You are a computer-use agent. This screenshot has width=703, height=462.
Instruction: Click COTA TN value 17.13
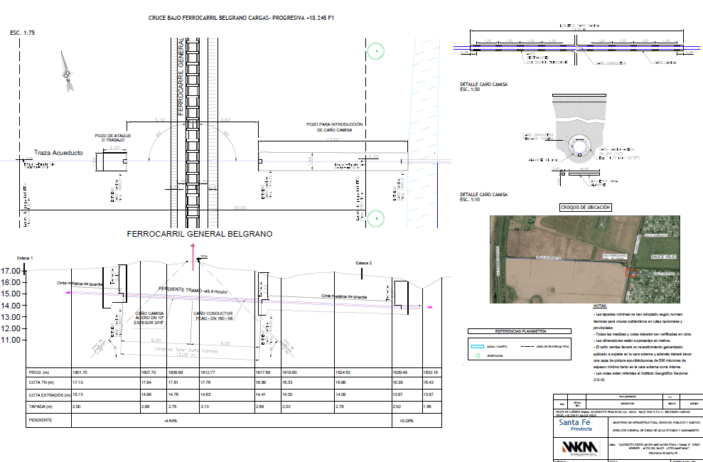pos(77,382)
